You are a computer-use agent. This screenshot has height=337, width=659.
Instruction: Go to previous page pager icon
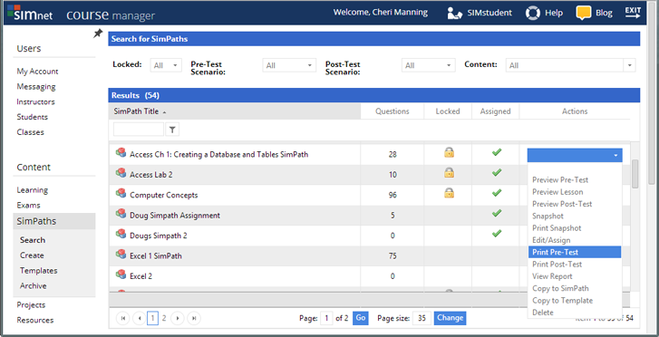pos(139,319)
